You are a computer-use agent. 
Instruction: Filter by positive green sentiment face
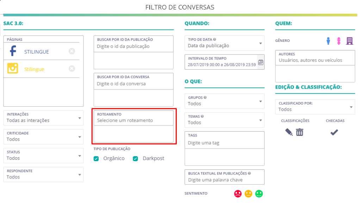(259, 194)
